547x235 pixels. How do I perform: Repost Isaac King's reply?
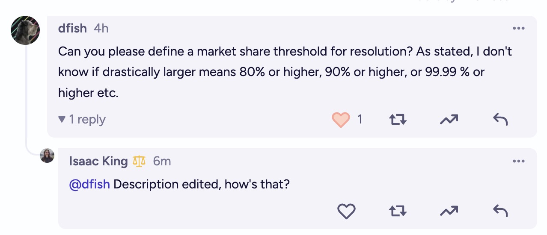click(x=398, y=211)
